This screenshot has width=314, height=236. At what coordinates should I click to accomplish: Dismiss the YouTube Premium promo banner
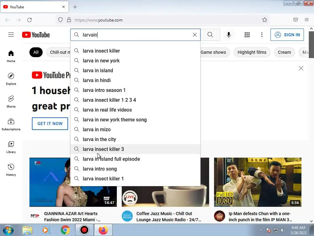(x=301, y=68)
